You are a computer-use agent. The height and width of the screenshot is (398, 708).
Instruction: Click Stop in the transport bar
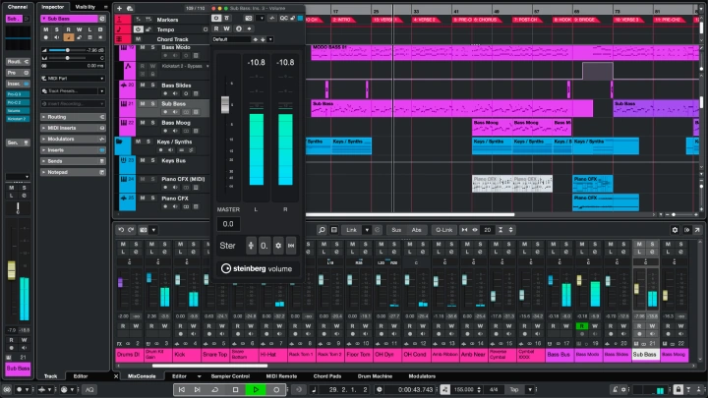point(235,389)
